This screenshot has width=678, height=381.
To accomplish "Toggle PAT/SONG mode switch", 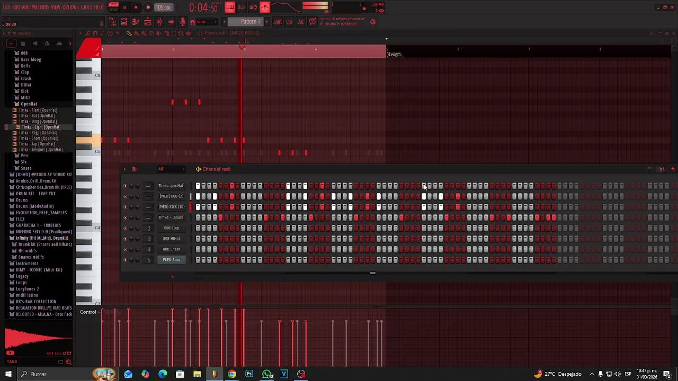I will click(x=114, y=7).
